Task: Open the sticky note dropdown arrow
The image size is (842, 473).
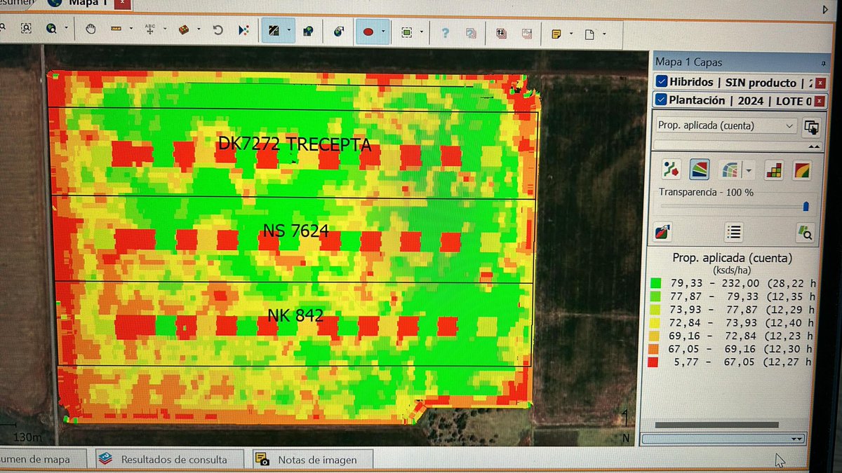Action: [571, 34]
